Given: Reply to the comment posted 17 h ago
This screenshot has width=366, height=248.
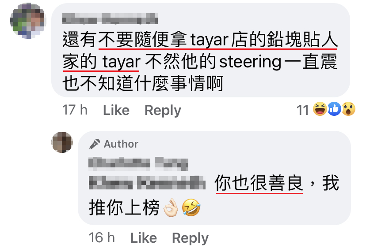Looking at the screenshot, I should [x=163, y=110].
